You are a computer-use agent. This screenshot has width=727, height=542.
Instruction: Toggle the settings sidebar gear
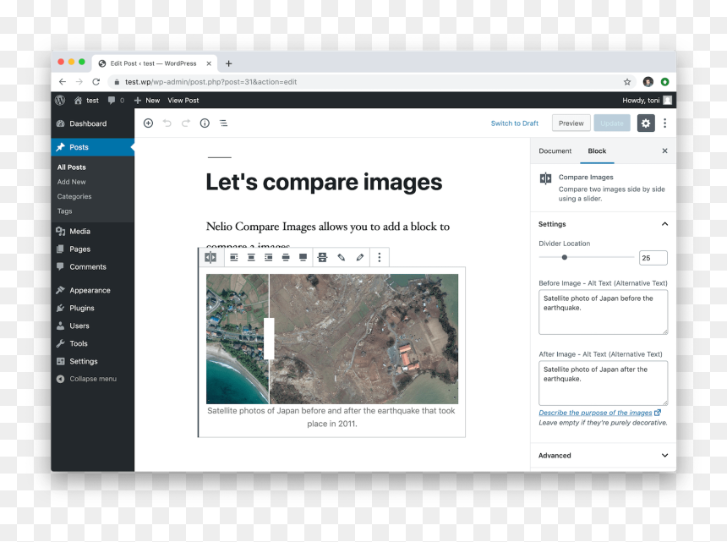click(x=646, y=123)
